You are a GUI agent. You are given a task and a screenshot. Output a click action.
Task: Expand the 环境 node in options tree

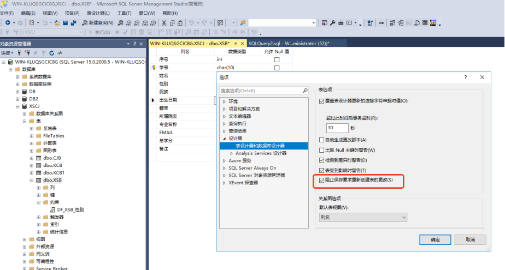click(x=225, y=101)
